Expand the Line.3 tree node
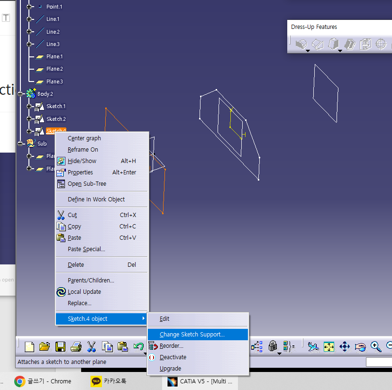This screenshot has width=392, height=390. tap(29, 44)
